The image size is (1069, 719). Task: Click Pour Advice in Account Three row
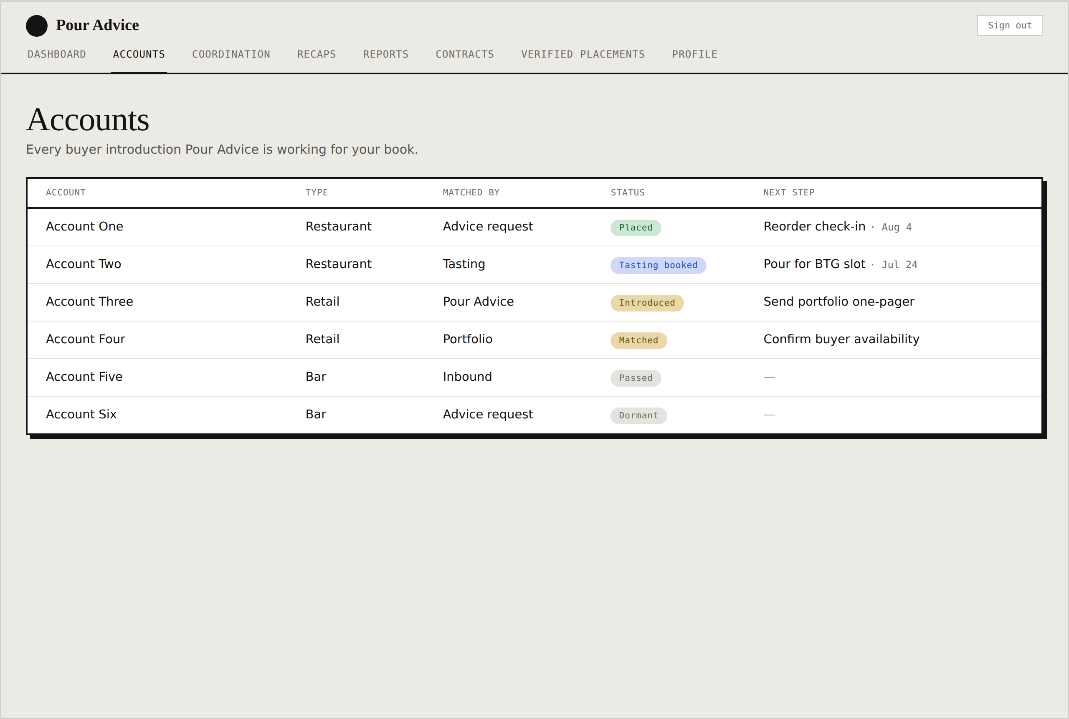click(x=478, y=302)
